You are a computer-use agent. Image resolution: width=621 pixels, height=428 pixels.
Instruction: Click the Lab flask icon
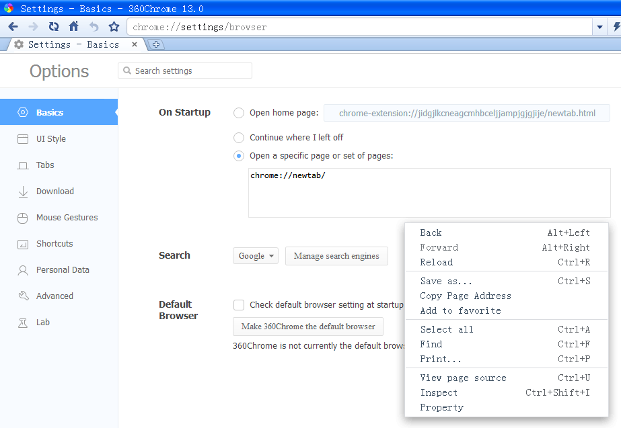coord(23,323)
